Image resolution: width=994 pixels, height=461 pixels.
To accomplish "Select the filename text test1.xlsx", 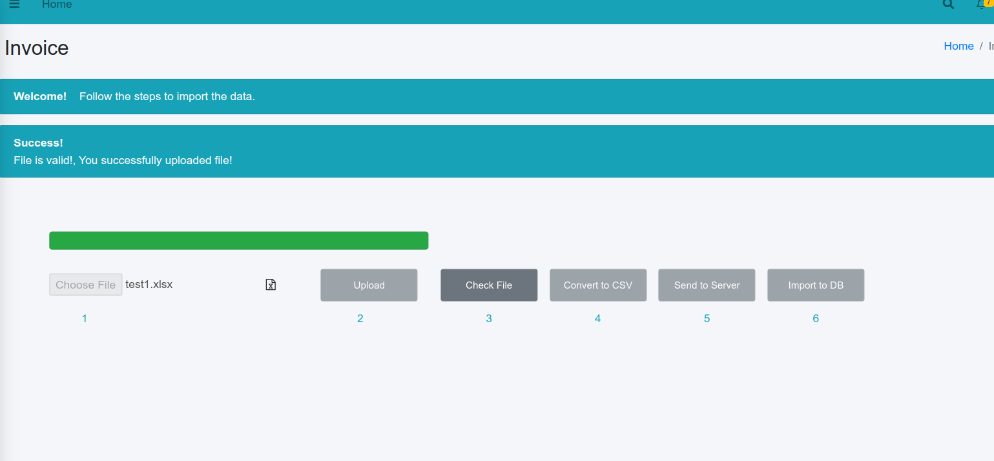I will click(x=149, y=284).
